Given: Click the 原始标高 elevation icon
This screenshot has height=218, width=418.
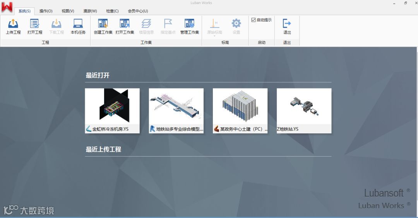Looking at the screenshot, I should click(x=214, y=24).
